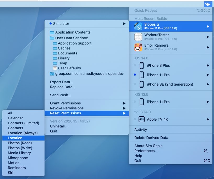Click the Caches folder icon
The height and width of the screenshot is (179, 214).
click(55, 48)
